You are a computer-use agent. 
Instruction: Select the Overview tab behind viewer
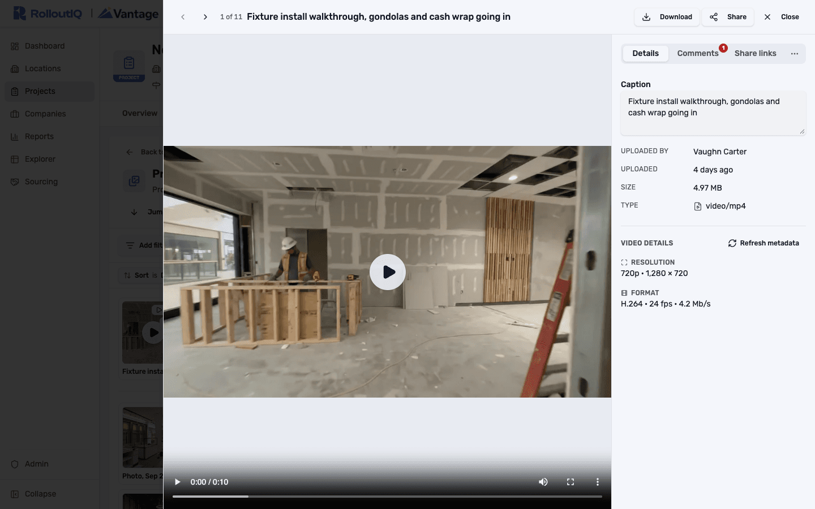tap(140, 113)
